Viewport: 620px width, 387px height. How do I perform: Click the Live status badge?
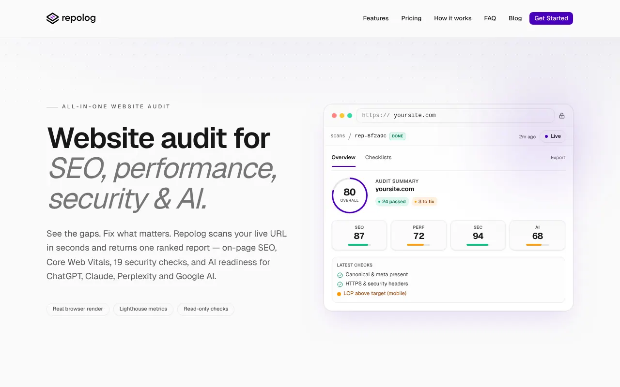553,136
